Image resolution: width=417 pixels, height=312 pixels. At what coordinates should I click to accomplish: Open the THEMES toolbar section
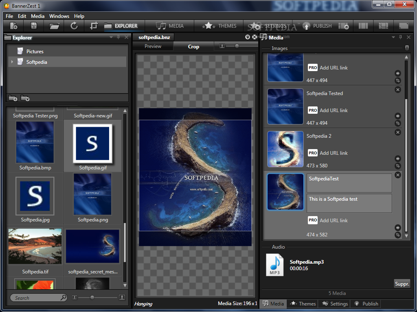219,26
